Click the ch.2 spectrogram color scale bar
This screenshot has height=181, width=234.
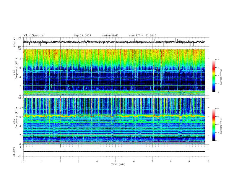pos(214,125)
